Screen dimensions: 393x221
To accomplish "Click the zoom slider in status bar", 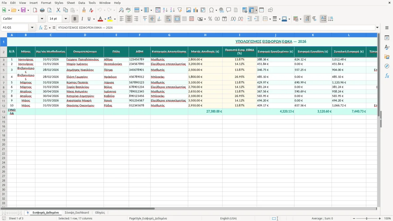I will click(366, 218).
